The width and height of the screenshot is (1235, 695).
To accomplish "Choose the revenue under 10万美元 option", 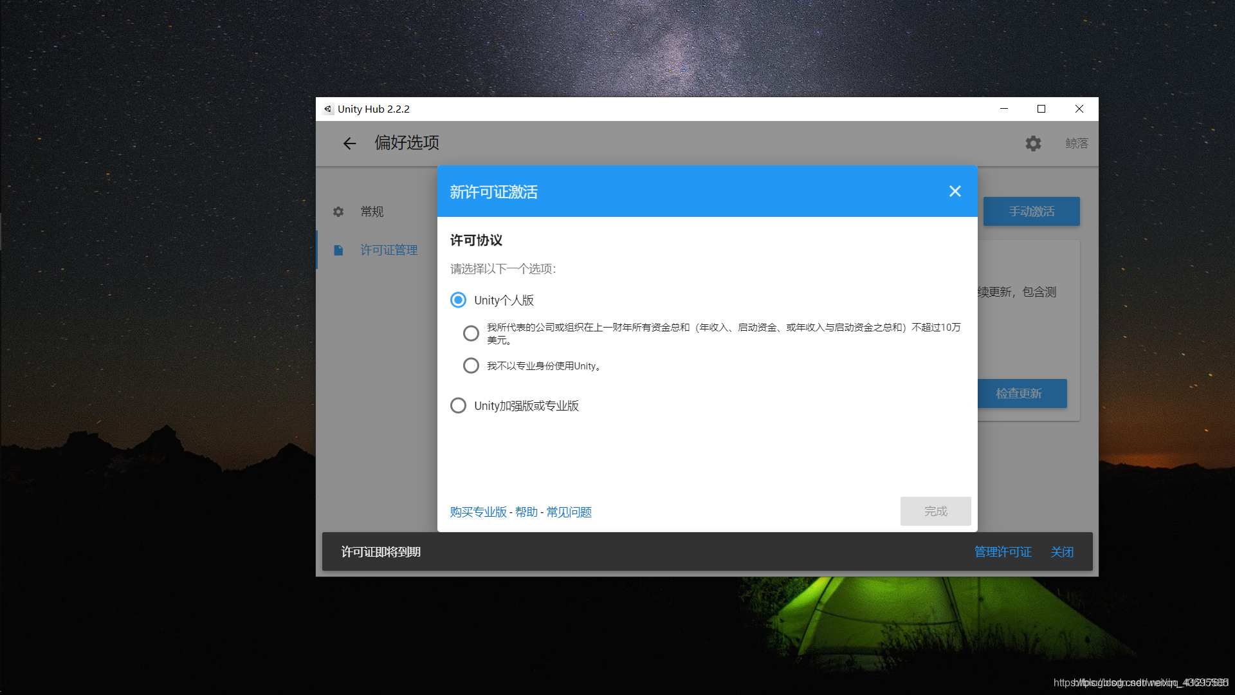I will [471, 333].
